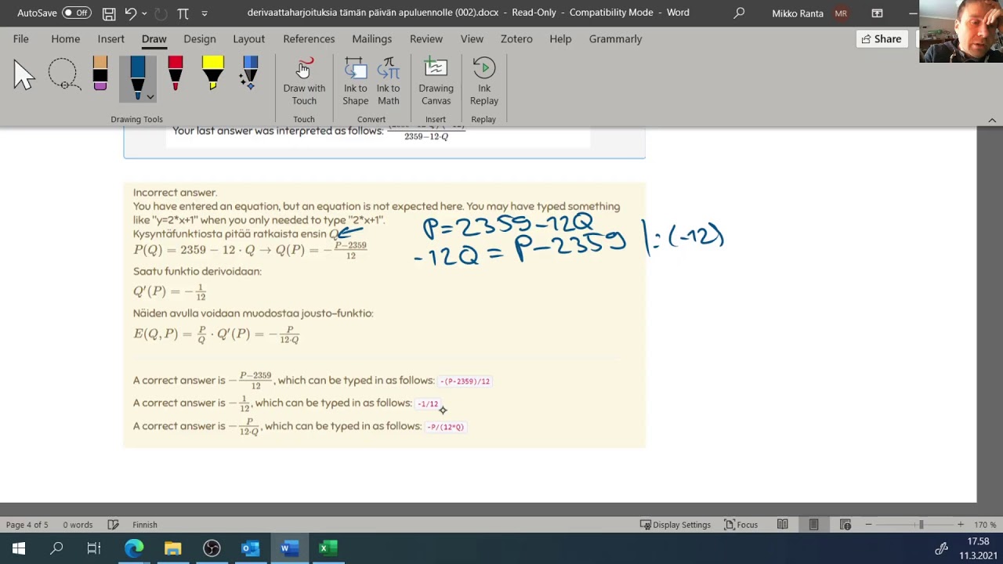Viewport: 1003px width, 564px height.
Task: Open Display Settings
Action: click(675, 525)
